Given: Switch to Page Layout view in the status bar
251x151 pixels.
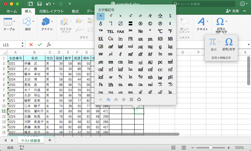Looking at the screenshot, I should tap(184, 147).
